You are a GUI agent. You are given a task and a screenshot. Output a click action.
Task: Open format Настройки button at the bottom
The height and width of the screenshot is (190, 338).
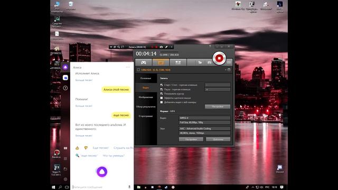point(191,139)
